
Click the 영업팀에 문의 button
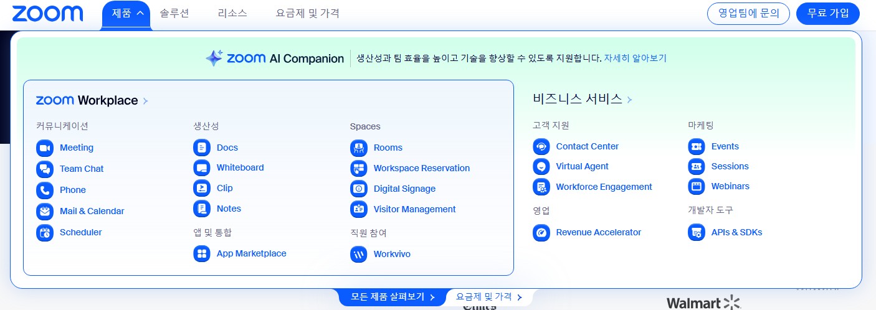[x=748, y=14]
